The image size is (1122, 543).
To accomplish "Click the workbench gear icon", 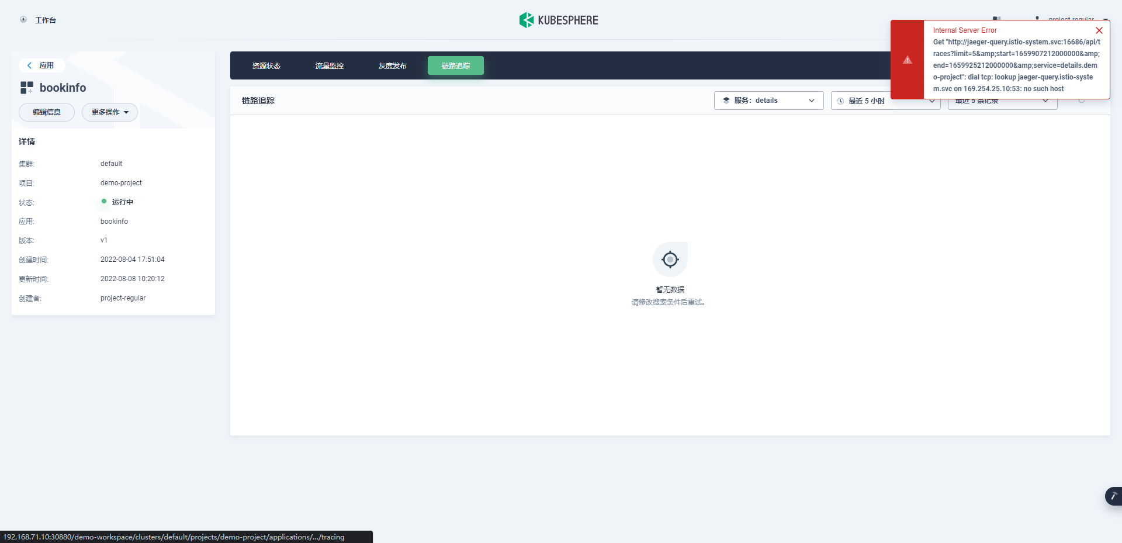I will pyautogui.click(x=23, y=19).
